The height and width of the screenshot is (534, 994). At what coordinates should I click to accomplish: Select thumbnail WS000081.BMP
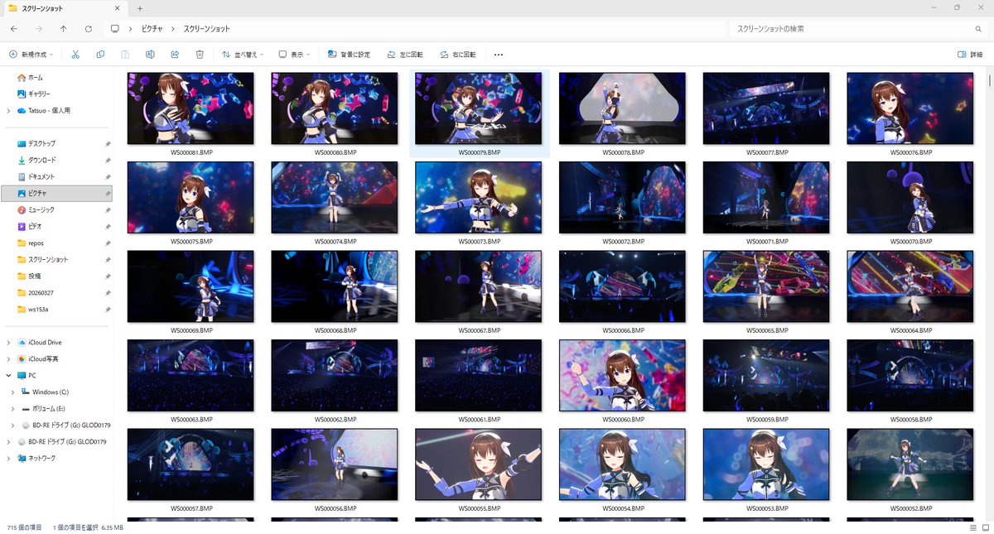coord(191,108)
